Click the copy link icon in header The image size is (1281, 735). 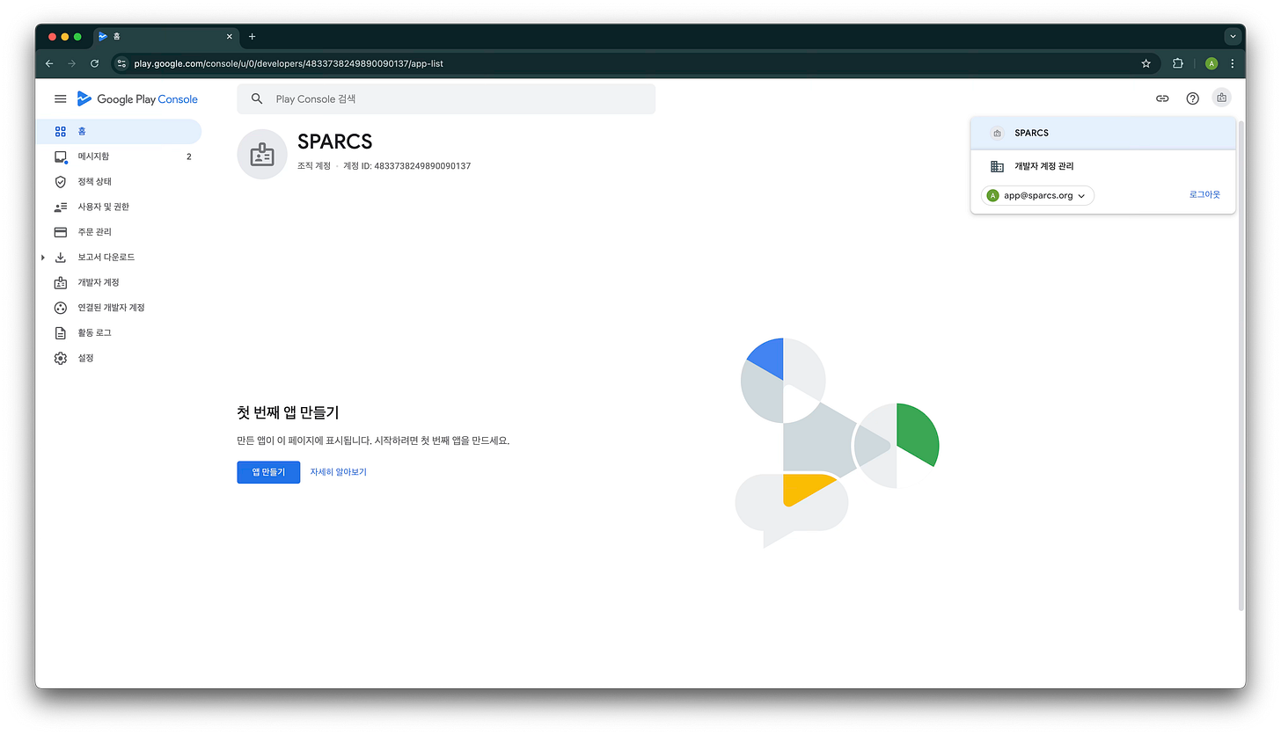point(1162,98)
